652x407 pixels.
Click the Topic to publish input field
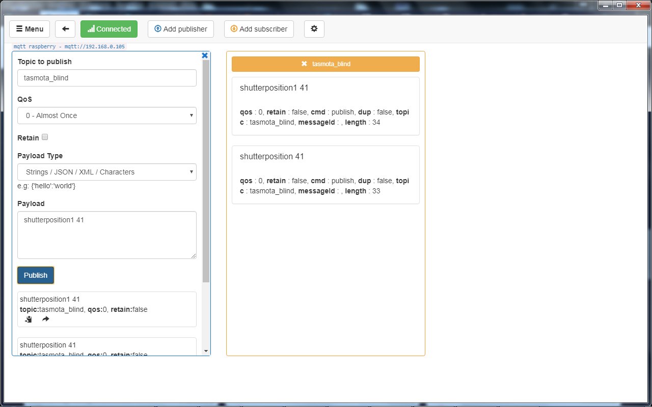click(107, 78)
